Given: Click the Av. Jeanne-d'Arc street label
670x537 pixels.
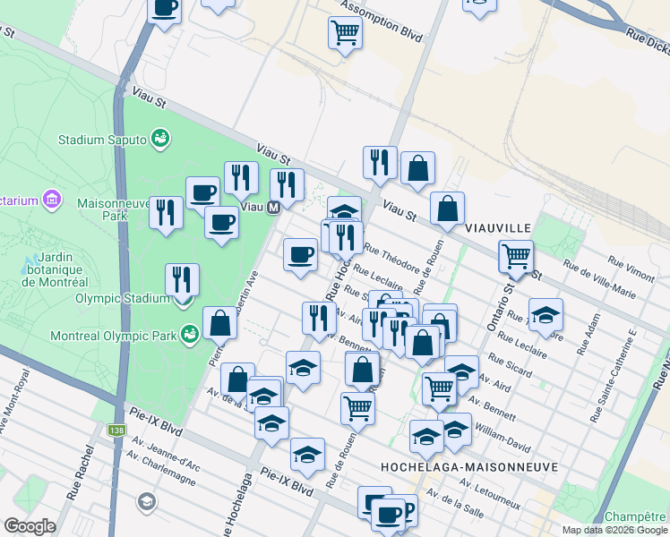Looking at the screenshot, I should (166, 454).
